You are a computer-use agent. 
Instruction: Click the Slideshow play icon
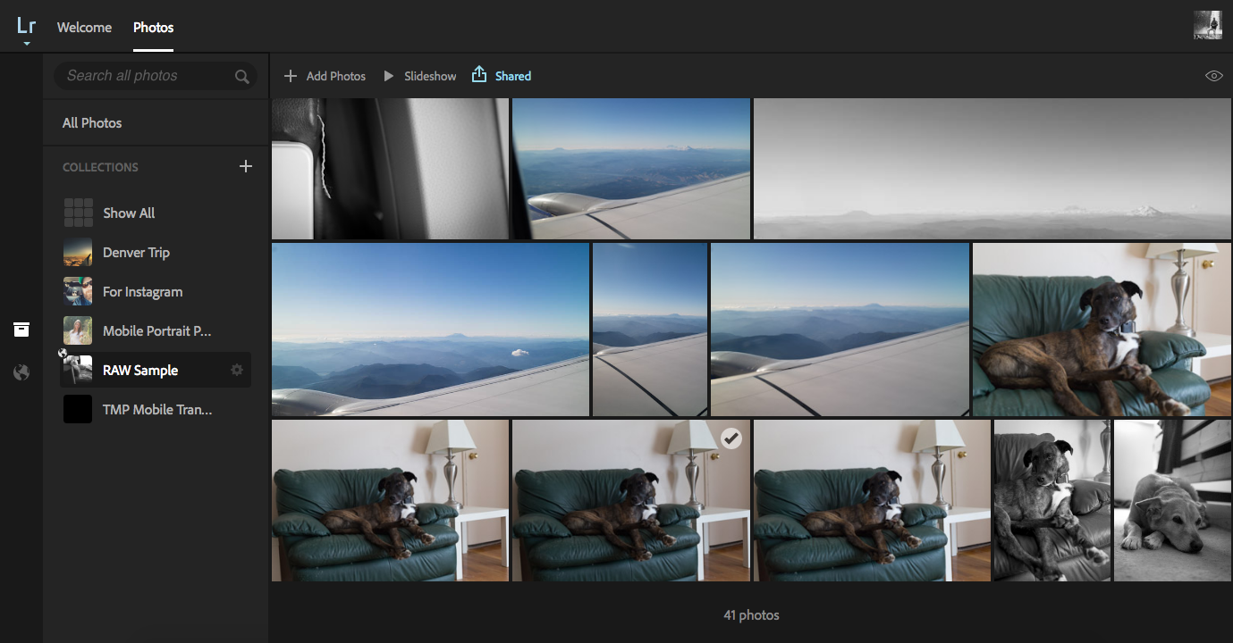[x=389, y=76]
